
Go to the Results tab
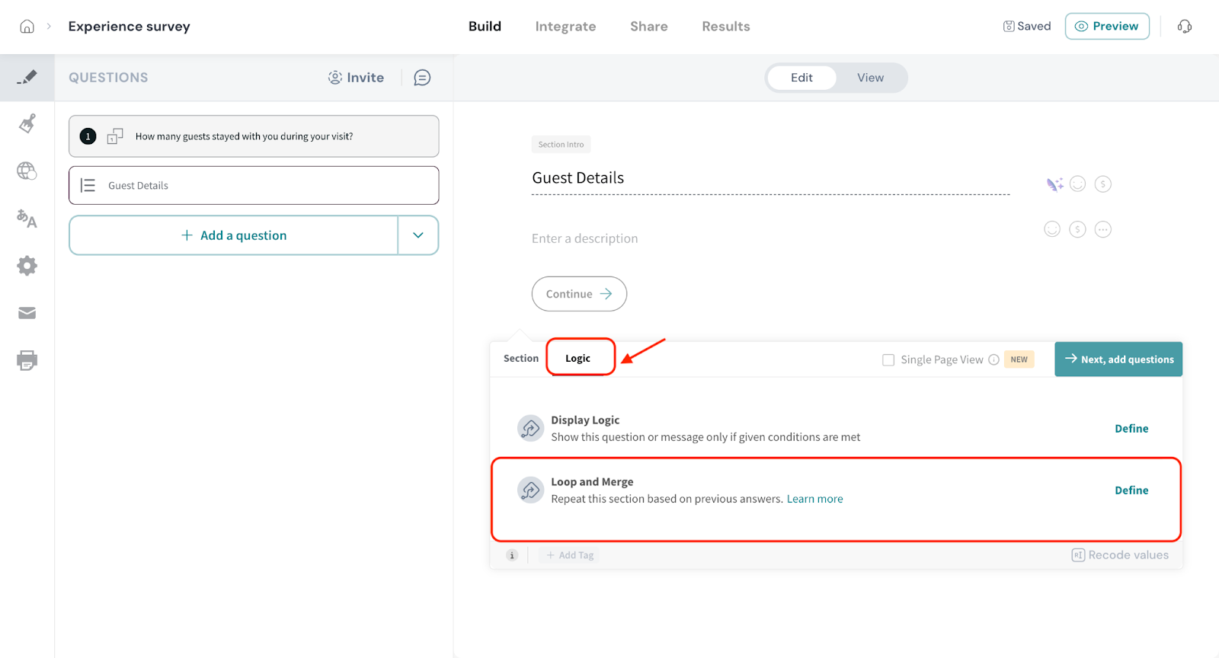725,27
